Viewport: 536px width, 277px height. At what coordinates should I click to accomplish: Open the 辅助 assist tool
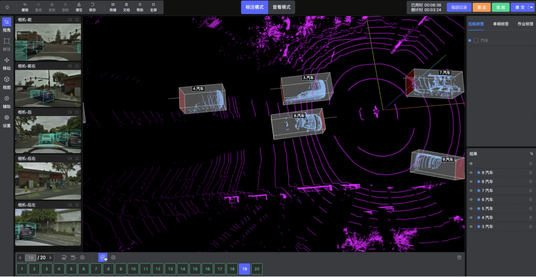pos(7,99)
